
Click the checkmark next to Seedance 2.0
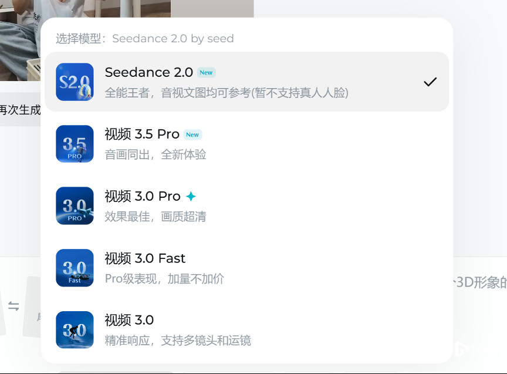(x=430, y=82)
